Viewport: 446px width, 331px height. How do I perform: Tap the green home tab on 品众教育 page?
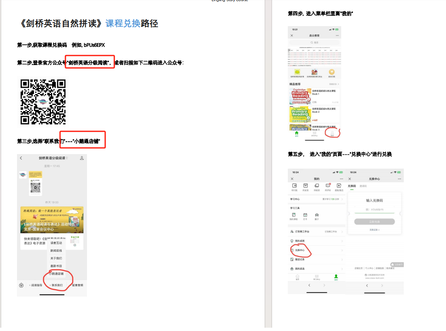click(x=297, y=134)
